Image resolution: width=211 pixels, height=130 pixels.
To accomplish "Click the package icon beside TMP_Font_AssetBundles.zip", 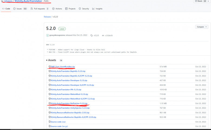I will pos(50,66).
